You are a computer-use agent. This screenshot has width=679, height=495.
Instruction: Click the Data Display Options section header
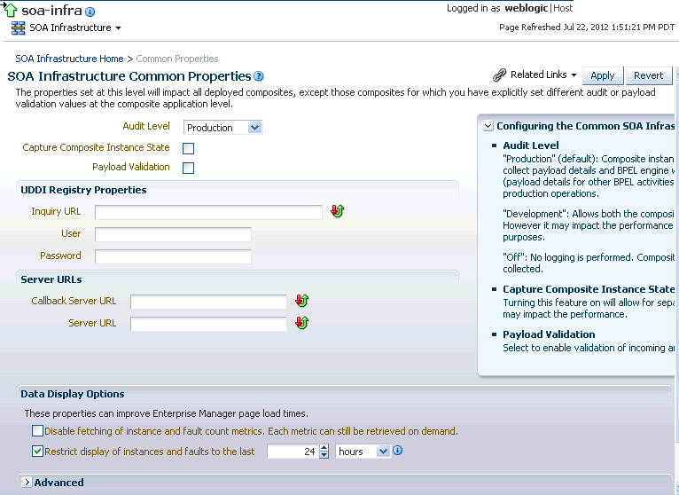pyautogui.click(x=73, y=394)
